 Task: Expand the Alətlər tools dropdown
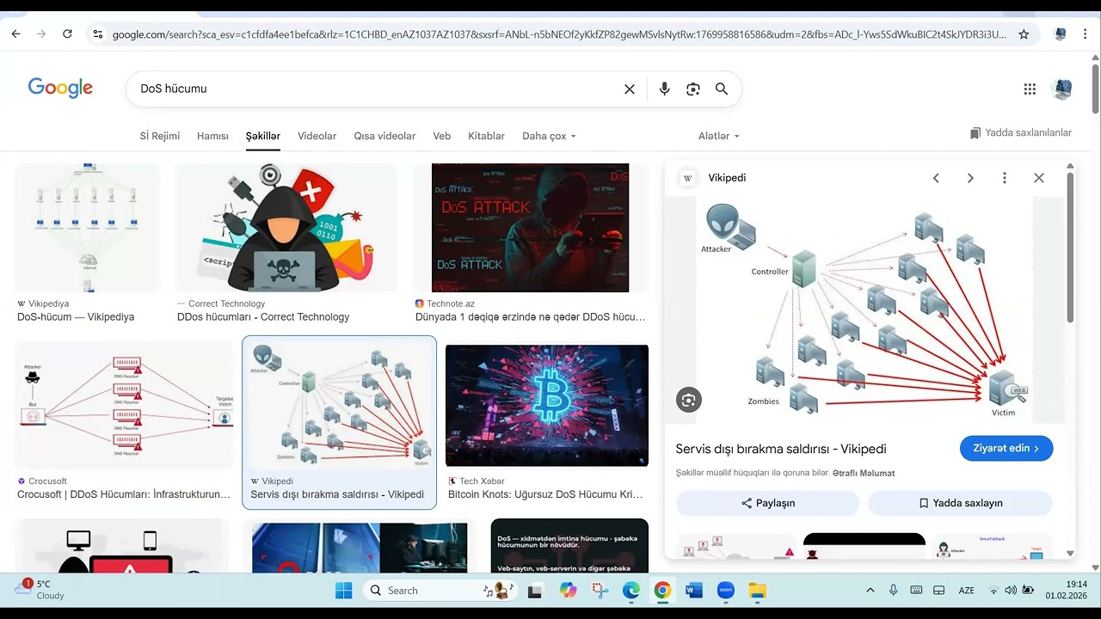tap(718, 136)
